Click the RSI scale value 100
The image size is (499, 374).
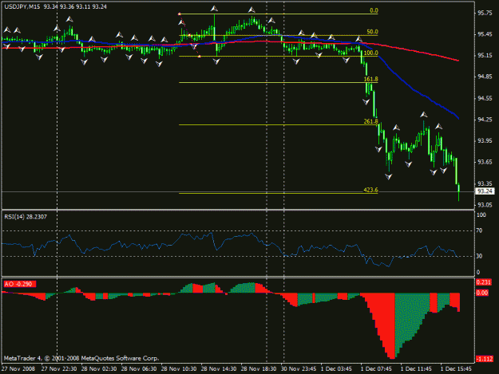(481, 215)
